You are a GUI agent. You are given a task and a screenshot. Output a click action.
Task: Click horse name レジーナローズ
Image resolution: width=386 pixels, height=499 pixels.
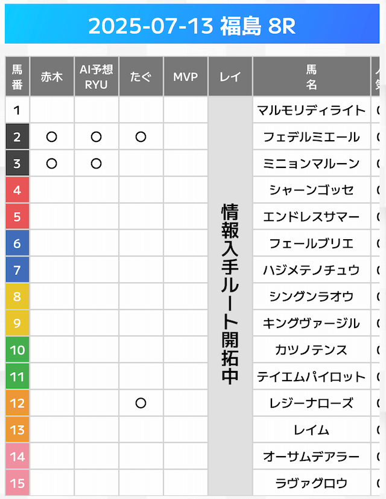(x=311, y=404)
